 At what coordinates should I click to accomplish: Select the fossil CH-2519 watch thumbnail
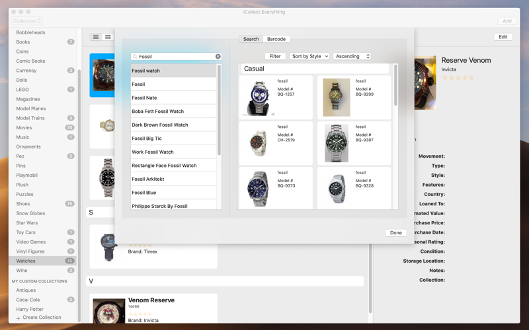258,143
